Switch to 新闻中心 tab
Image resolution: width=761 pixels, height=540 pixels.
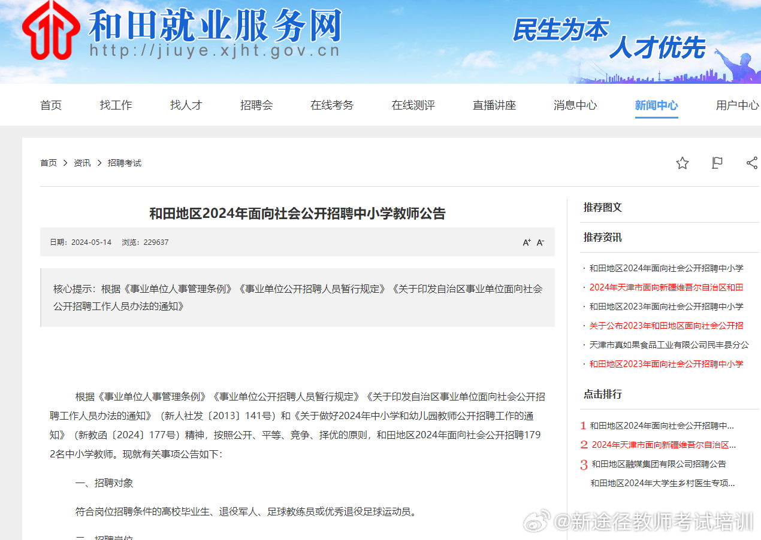(656, 105)
